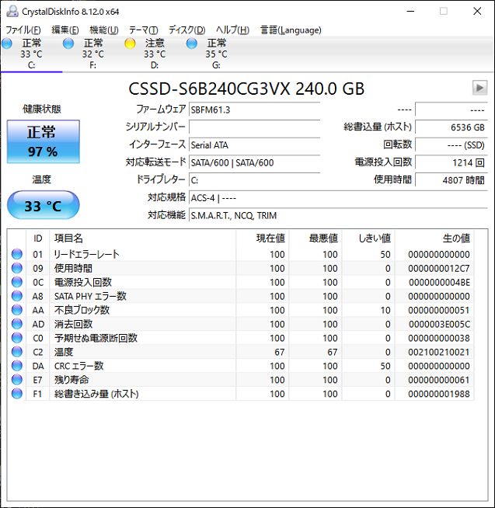Click raw value 0000000012C7
This screenshot has width=495, height=508.
point(438,268)
